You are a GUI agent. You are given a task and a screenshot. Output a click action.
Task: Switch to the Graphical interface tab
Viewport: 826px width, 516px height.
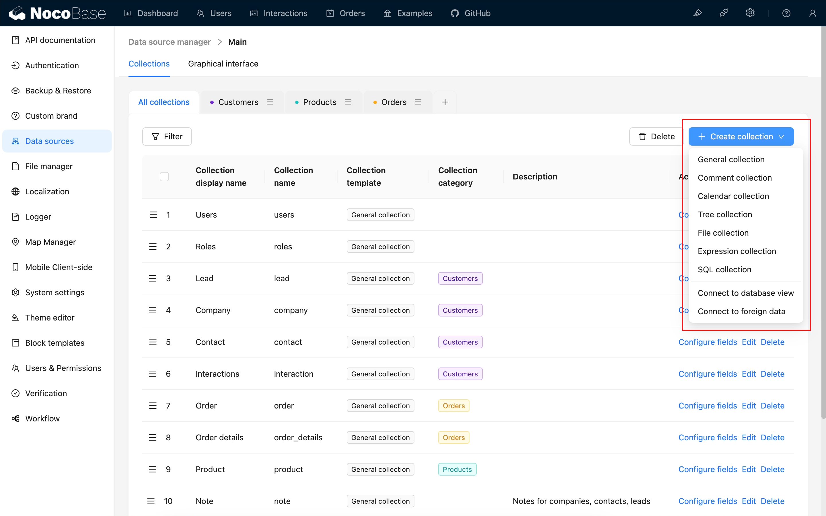(223, 64)
